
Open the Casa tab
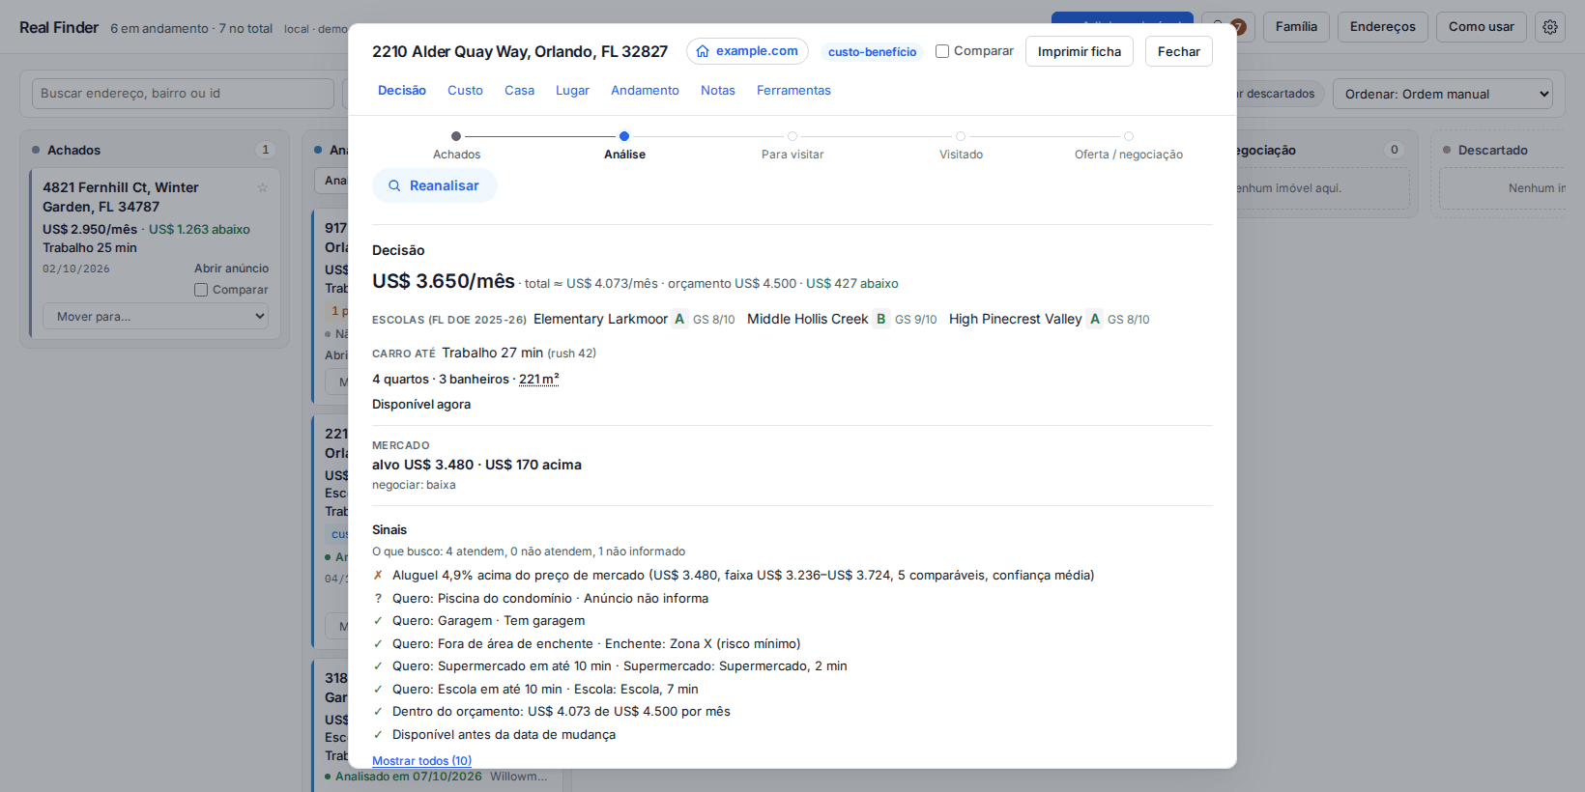click(519, 90)
